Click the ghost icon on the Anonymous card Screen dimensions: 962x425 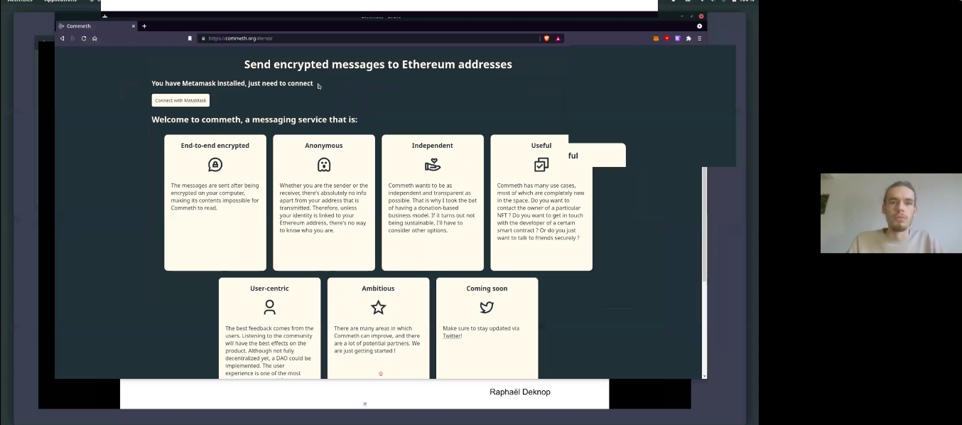click(x=324, y=165)
